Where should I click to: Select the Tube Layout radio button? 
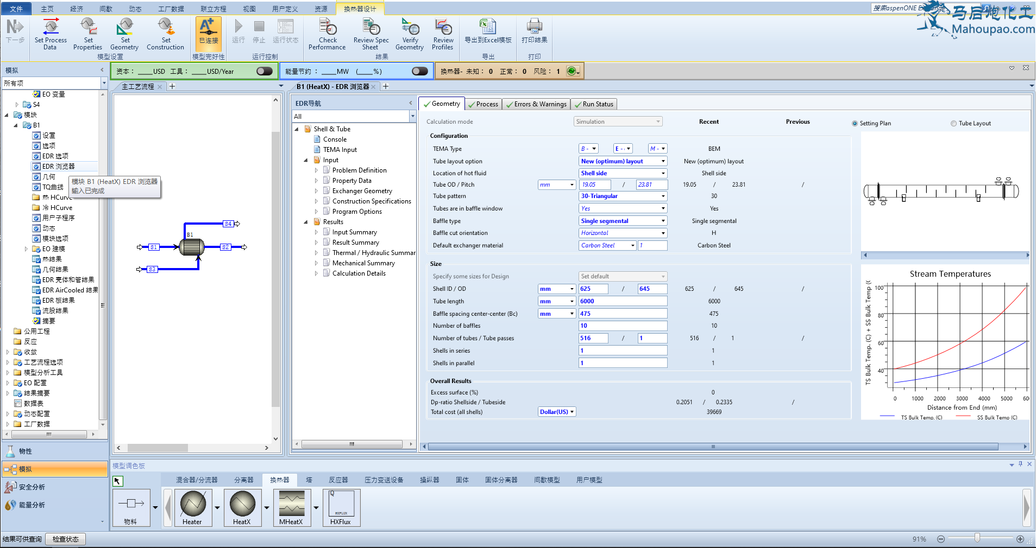[x=953, y=123]
